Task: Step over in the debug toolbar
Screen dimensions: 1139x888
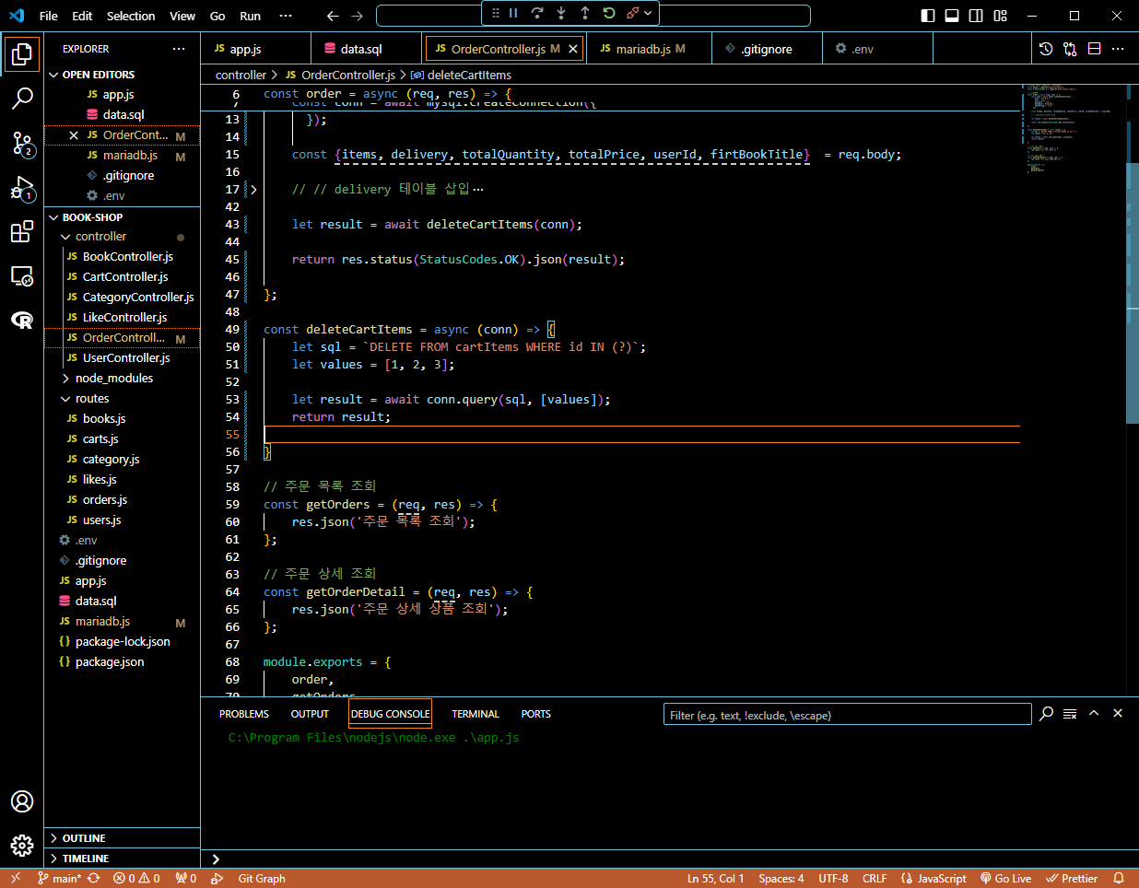Action: [x=537, y=13]
